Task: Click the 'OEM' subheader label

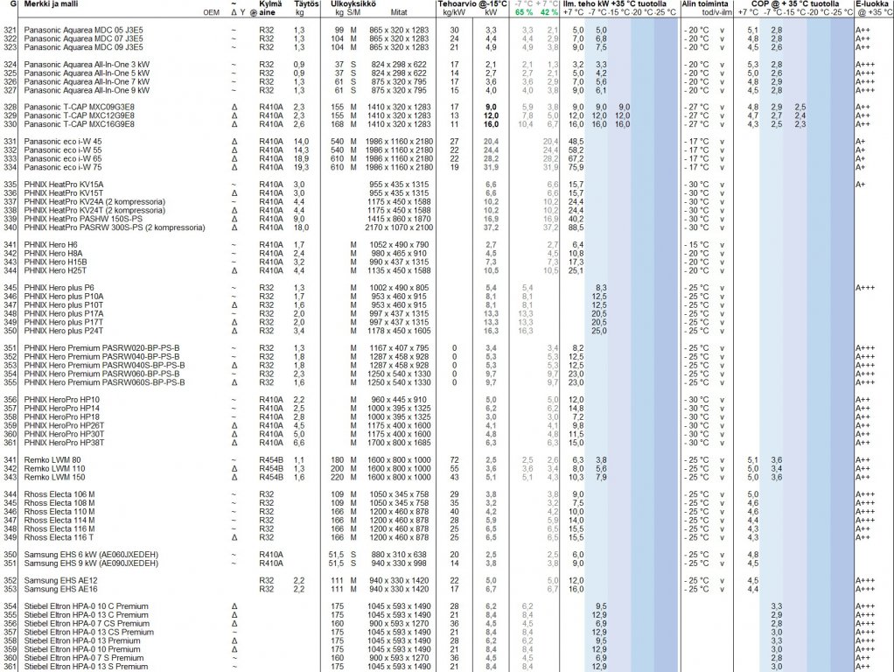Action: click(211, 12)
